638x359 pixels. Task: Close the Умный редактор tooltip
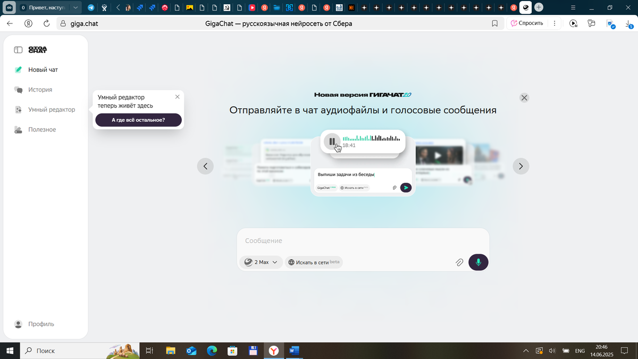coord(178,97)
